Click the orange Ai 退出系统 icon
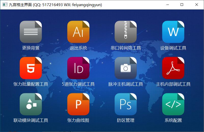This screenshot has width=204, height=132. pyautogui.click(x=78, y=32)
